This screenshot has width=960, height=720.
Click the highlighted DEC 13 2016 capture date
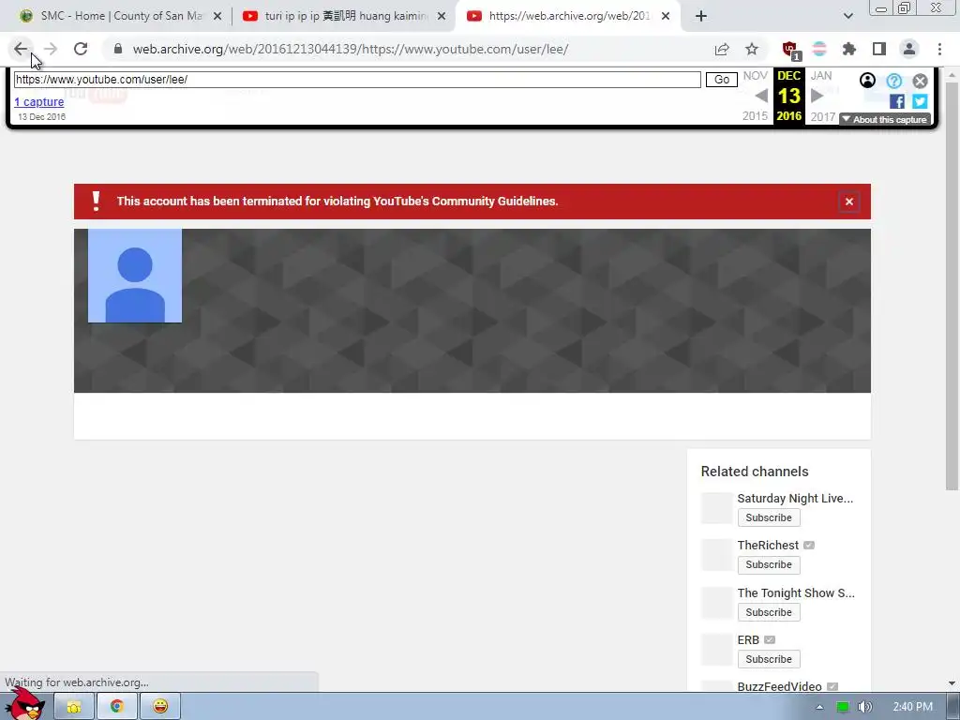[789, 96]
